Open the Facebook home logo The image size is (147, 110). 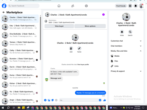click(x=4, y=6)
